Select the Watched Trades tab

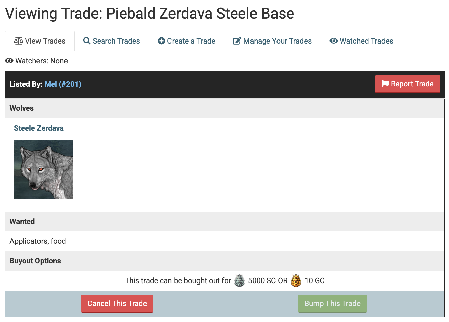(366, 41)
